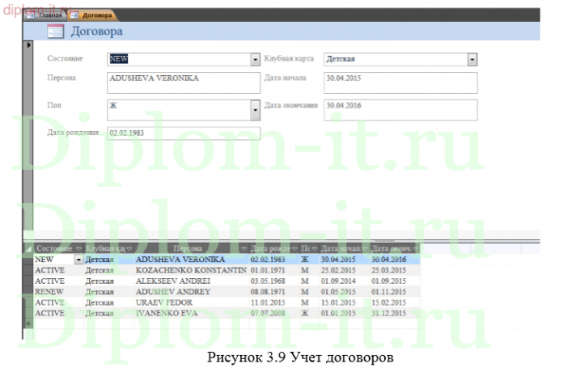The height and width of the screenshot is (372, 568).
Task: Open Состояние column header filter arrow
Action: pyautogui.click(x=79, y=249)
